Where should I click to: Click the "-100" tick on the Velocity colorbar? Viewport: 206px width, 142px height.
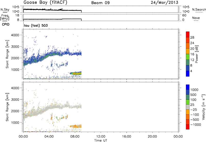click(x=195, y=115)
